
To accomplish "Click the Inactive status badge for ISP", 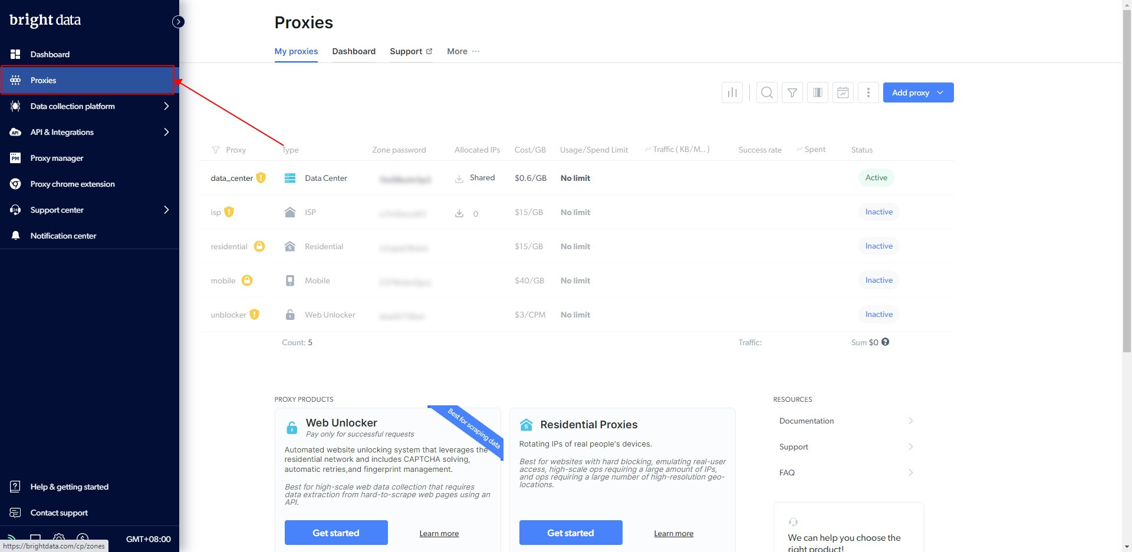I will pos(878,211).
